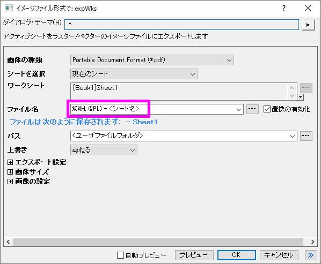Click the プレビュー button
The height and width of the screenshot is (264, 321).
[194, 255]
